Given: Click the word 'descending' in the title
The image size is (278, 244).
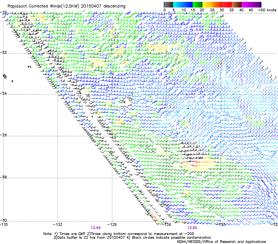Looking at the screenshot, I should [114, 6].
